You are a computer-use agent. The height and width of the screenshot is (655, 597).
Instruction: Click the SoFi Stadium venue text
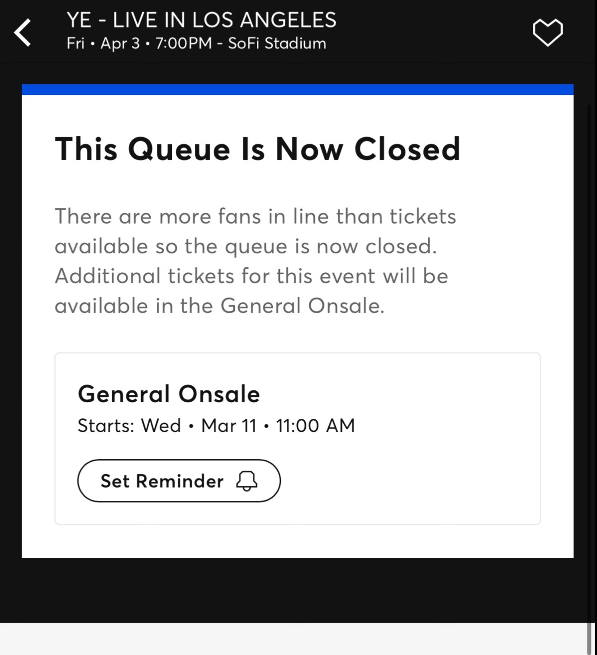[277, 43]
